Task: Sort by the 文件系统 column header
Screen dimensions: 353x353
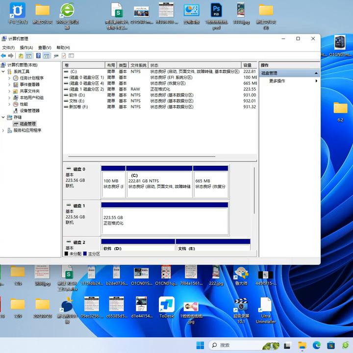Action: [138, 65]
